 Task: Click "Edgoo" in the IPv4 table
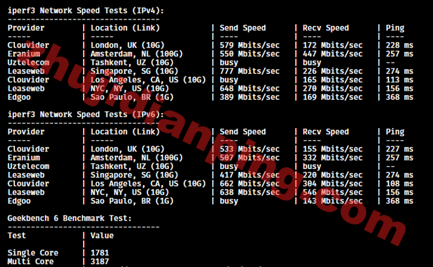(19, 97)
